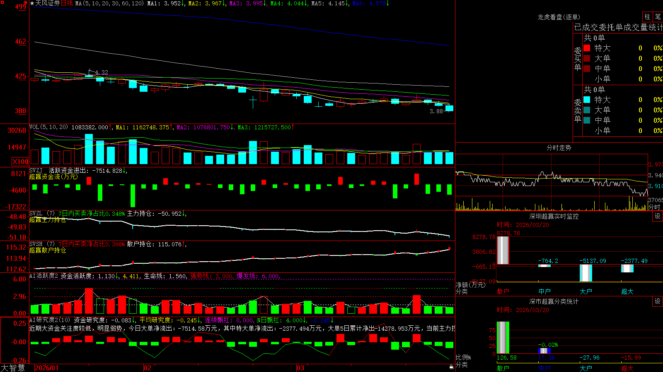Click the 小单 row under 委卖单
The width and height of the screenshot is (663, 372).
click(623, 131)
